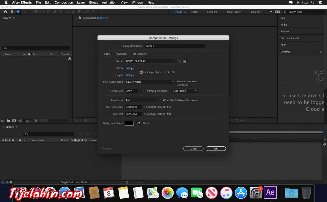Uncheck Lock Aspect Ratio to 16:9
The image size is (327, 202).
pos(141,72)
